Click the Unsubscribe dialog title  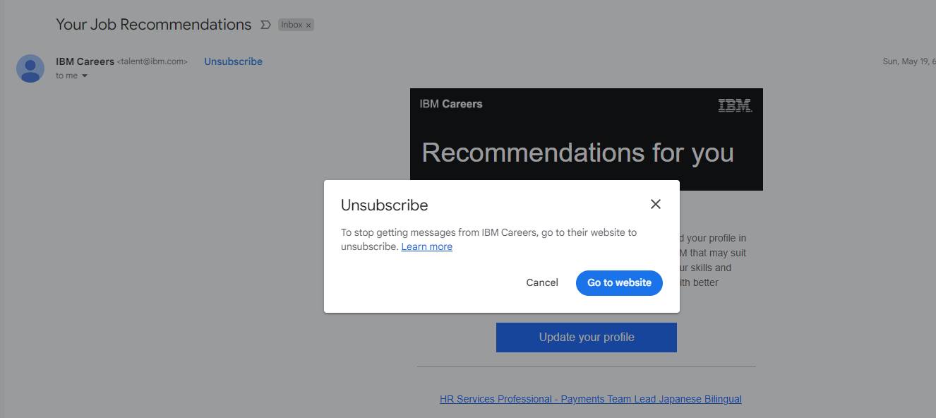[385, 205]
